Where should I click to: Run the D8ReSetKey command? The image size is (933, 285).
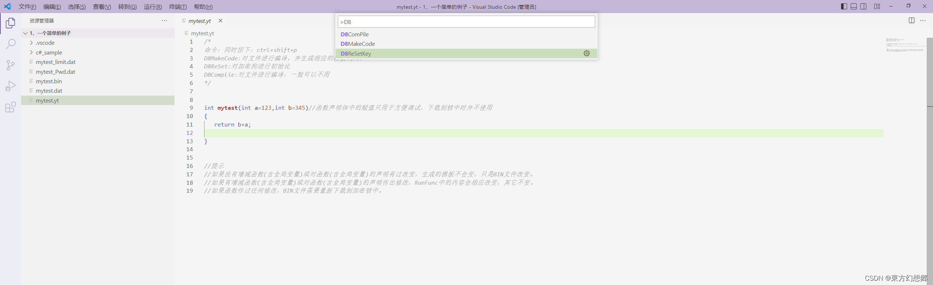tap(466, 53)
